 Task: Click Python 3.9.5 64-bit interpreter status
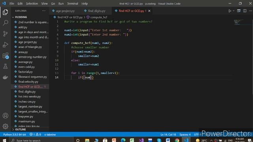click(15, 135)
